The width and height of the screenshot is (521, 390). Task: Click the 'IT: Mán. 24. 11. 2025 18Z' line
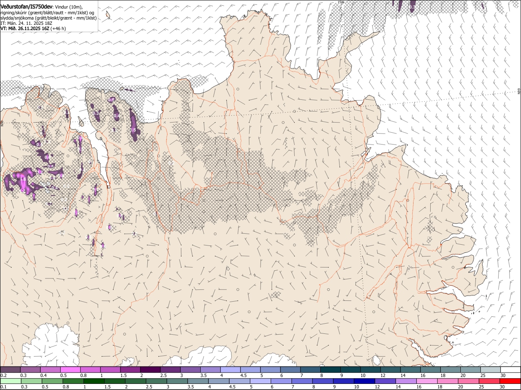tap(26, 23)
